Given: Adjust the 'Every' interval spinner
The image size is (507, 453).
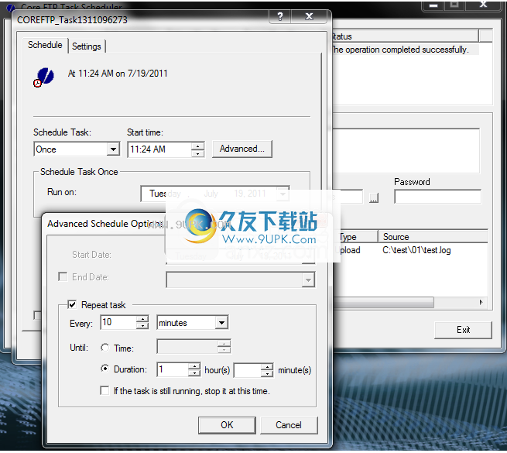Looking at the screenshot, I should pos(142,323).
